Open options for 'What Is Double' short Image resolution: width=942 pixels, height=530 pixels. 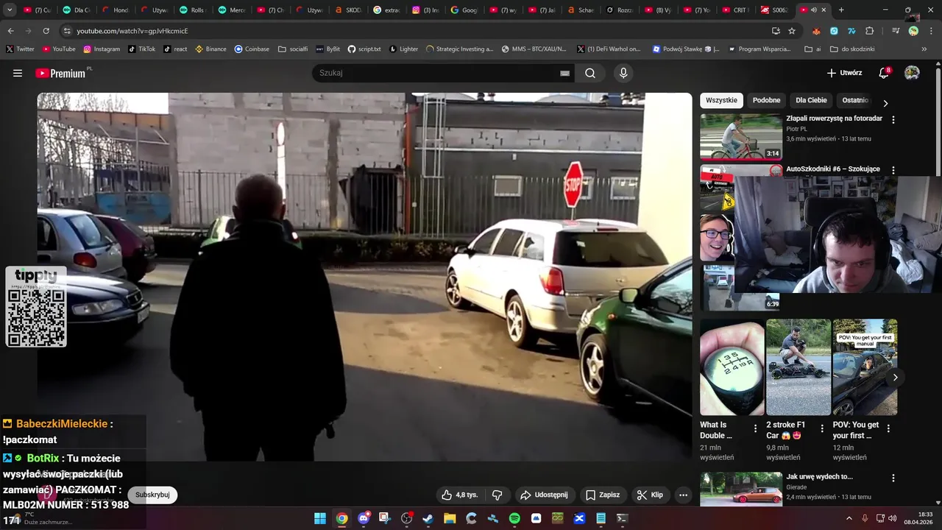tap(755, 428)
